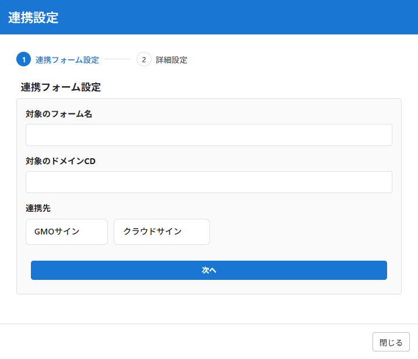This screenshot has width=418, height=359.
Task: Focus the 対象のドメインCD input field
Action: (209, 182)
